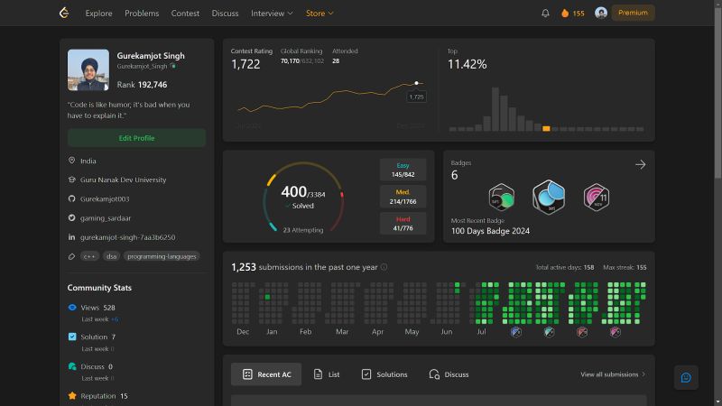Open the Problems nav item

(142, 14)
